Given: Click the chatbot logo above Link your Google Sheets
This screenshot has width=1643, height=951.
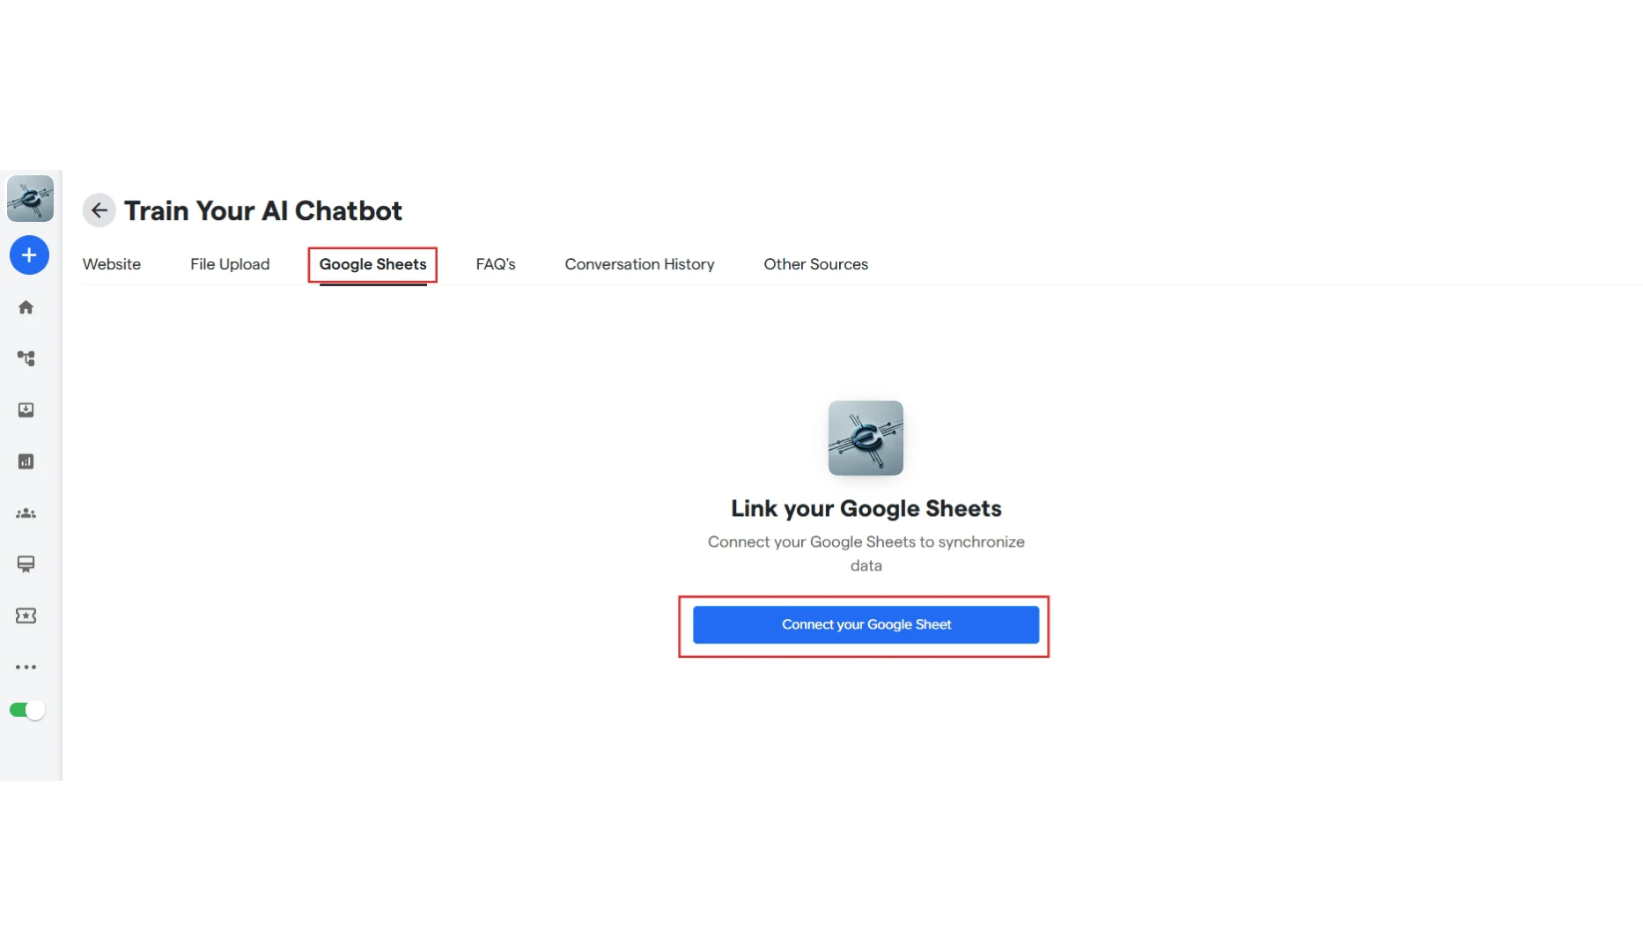Looking at the screenshot, I should point(866,439).
